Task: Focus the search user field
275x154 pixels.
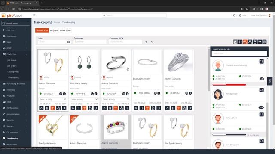Action: pos(239,53)
